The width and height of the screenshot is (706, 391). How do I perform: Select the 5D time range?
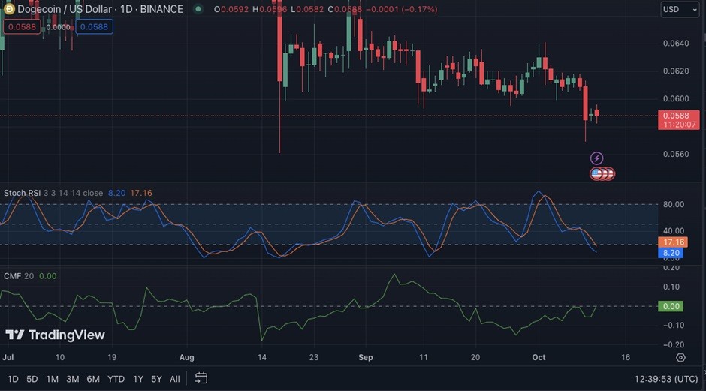(32, 379)
